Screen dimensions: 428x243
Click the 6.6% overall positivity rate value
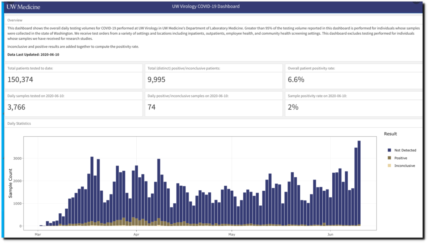(296, 80)
